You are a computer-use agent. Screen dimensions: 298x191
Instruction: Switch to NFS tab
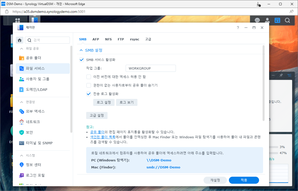tap(108, 39)
